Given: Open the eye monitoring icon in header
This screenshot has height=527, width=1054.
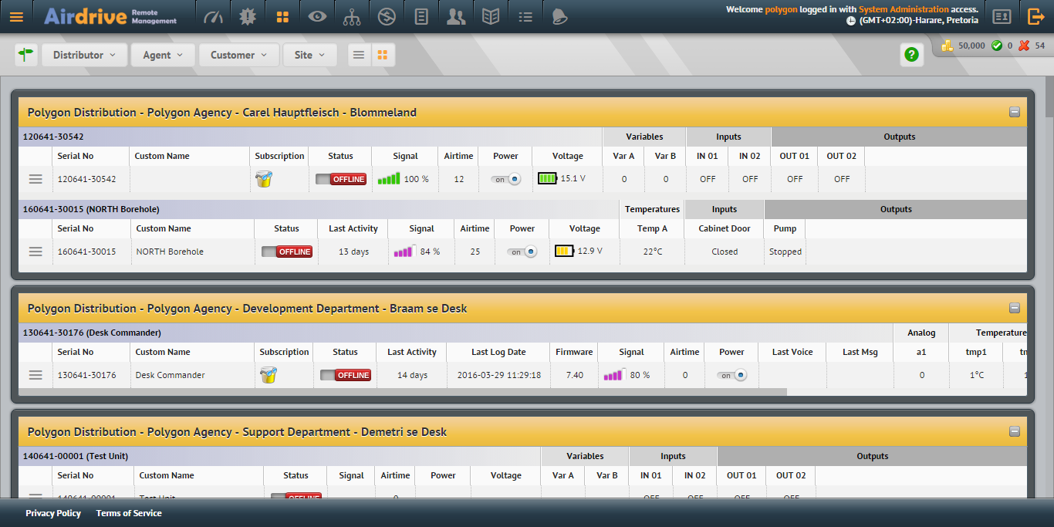Looking at the screenshot, I should point(317,16).
